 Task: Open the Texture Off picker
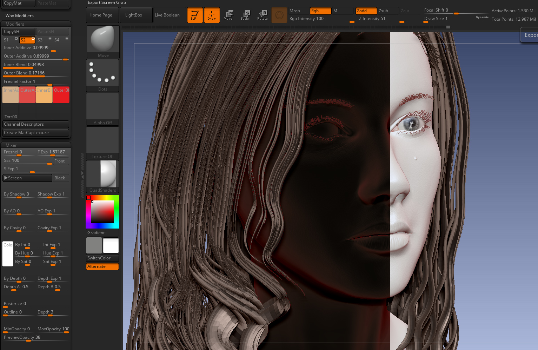pyautogui.click(x=103, y=143)
